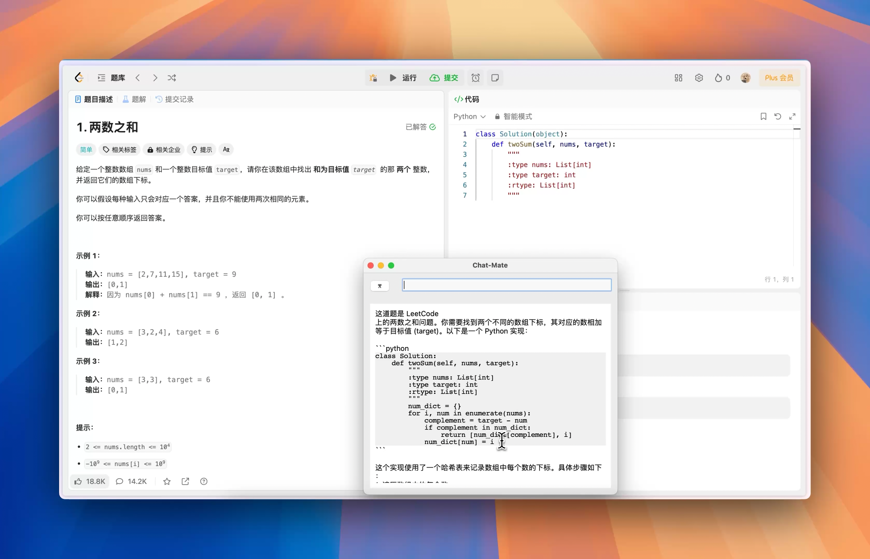Switch to the 提交记录 tab

pos(174,99)
